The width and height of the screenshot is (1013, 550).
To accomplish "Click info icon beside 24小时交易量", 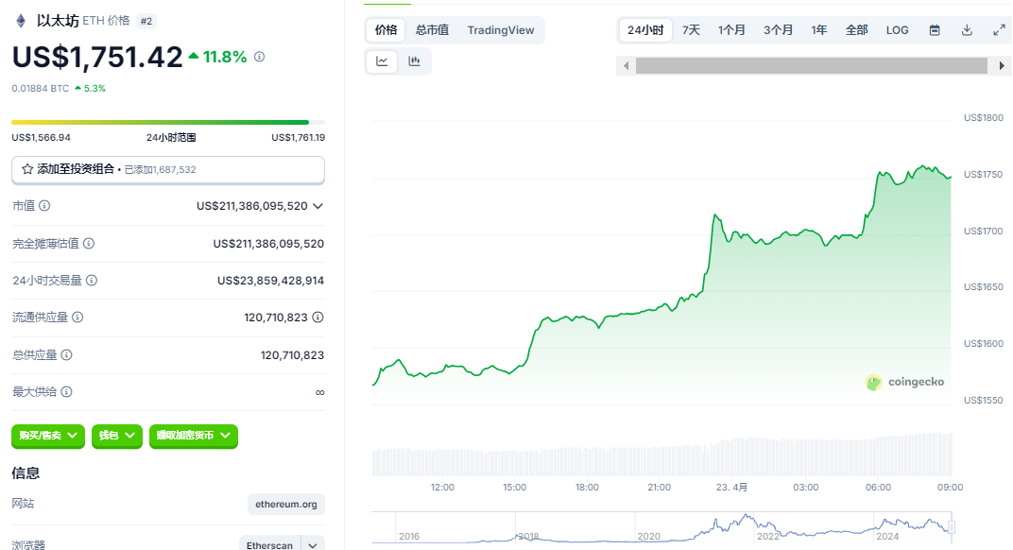I will [x=92, y=281].
